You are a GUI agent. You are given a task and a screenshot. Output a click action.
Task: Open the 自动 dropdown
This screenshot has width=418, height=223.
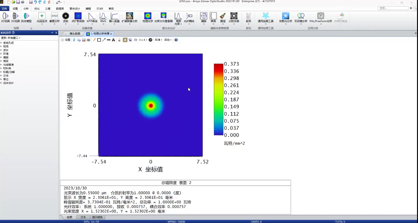coord(168,40)
